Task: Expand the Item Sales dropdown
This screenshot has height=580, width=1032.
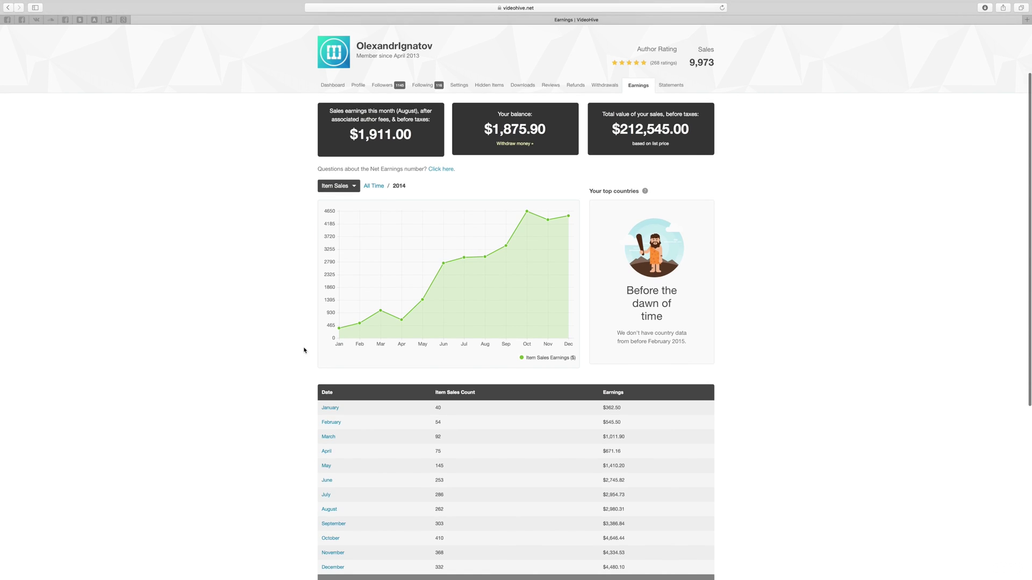Action: (x=339, y=186)
